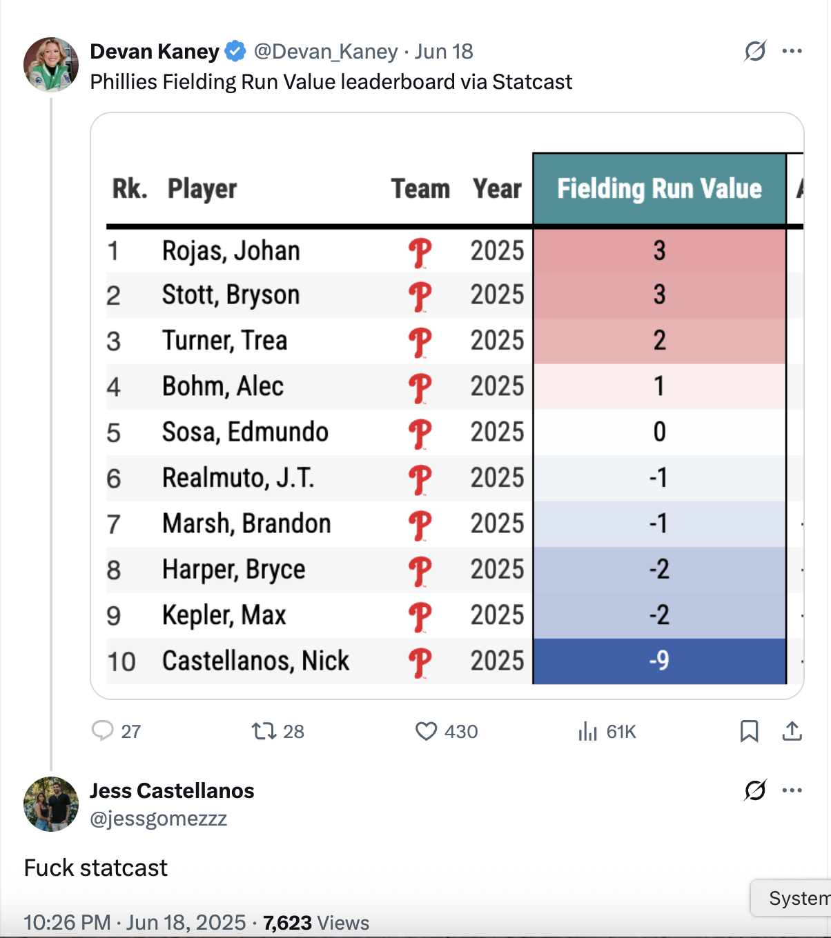Open more options menu on Jess's reply
Image resolution: width=831 pixels, height=938 pixels.
click(x=792, y=790)
